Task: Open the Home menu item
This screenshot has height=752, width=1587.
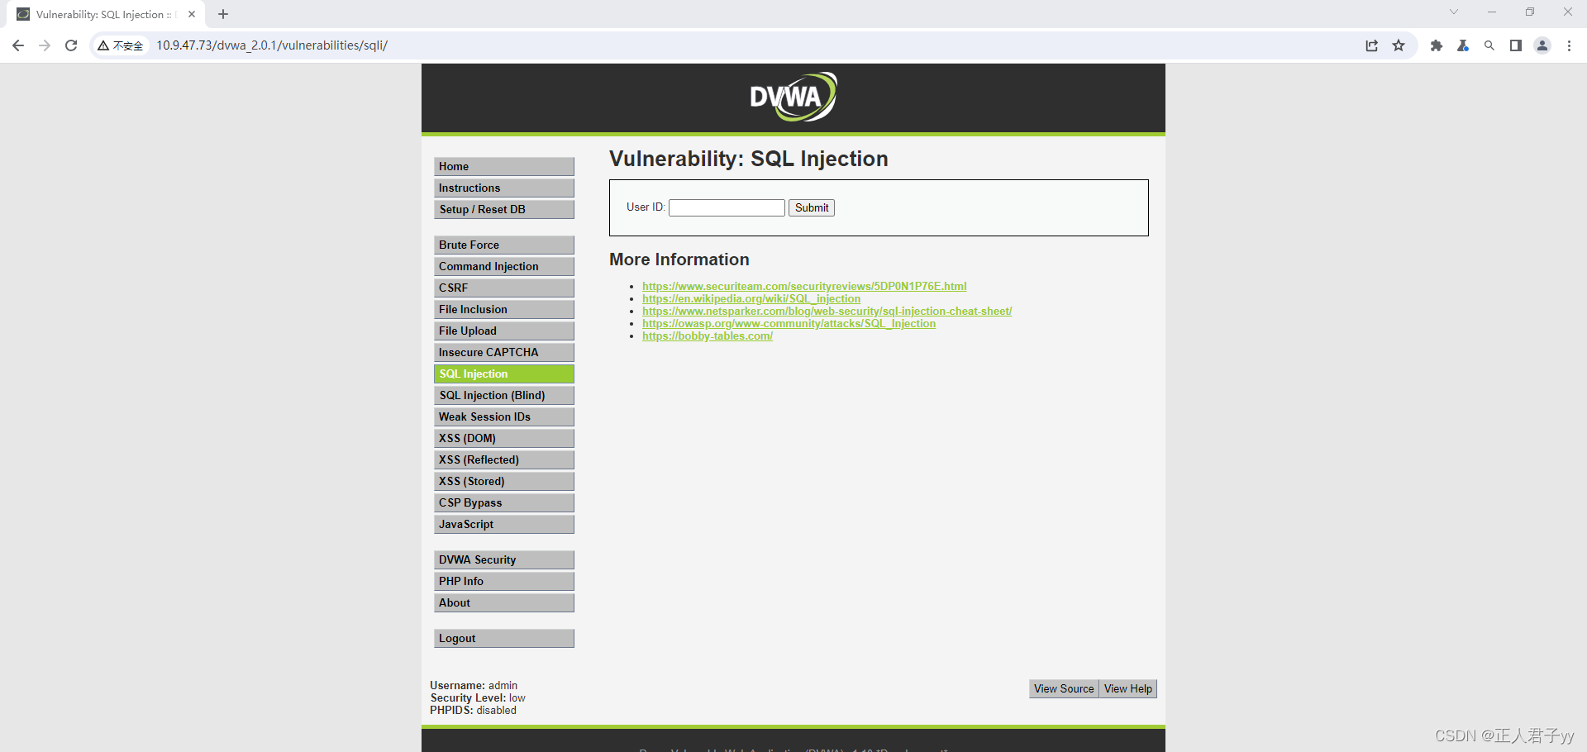Action: 504,166
